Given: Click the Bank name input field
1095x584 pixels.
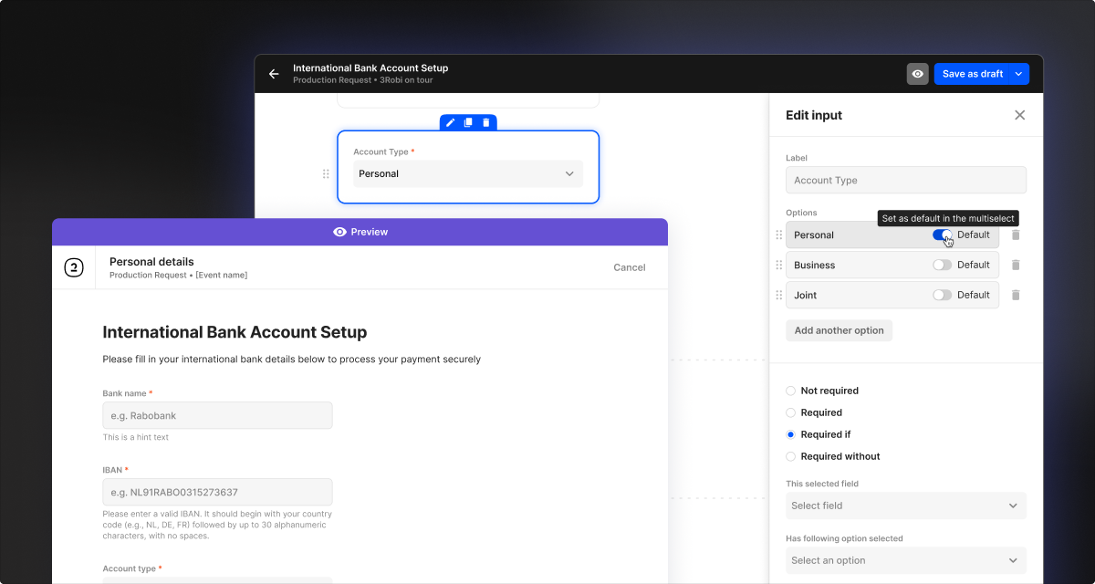Looking at the screenshot, I should (217, 415).
